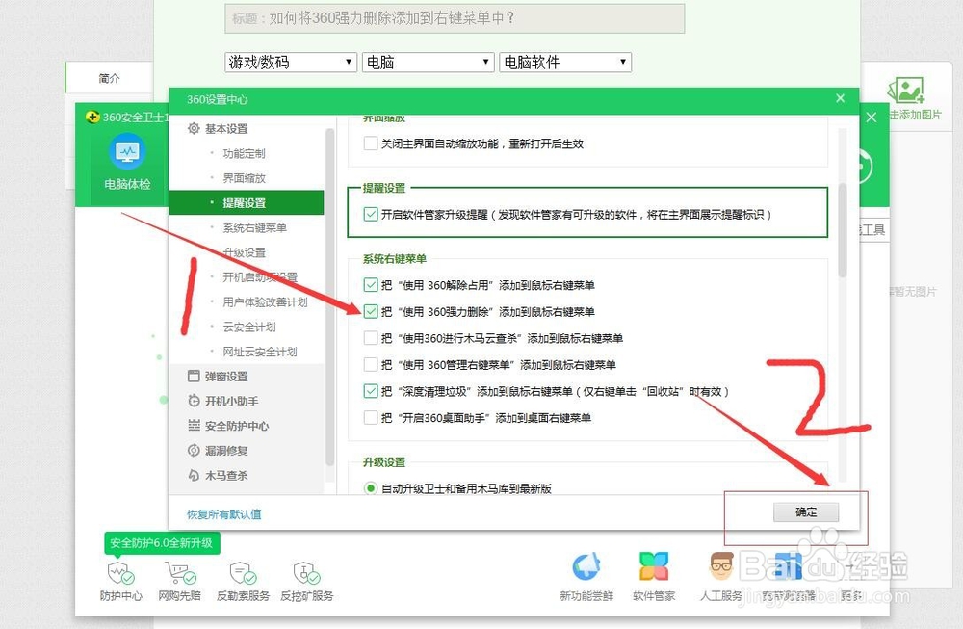The height and width of the screenshot is (629, 963).
Task: Expand 弹窗设置 section
Action: 226,376
